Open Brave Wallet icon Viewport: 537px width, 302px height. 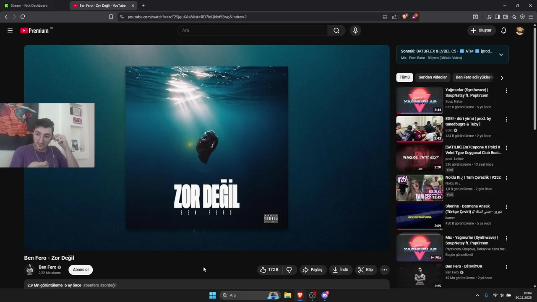pyautogui.click(x=506, y=17)
